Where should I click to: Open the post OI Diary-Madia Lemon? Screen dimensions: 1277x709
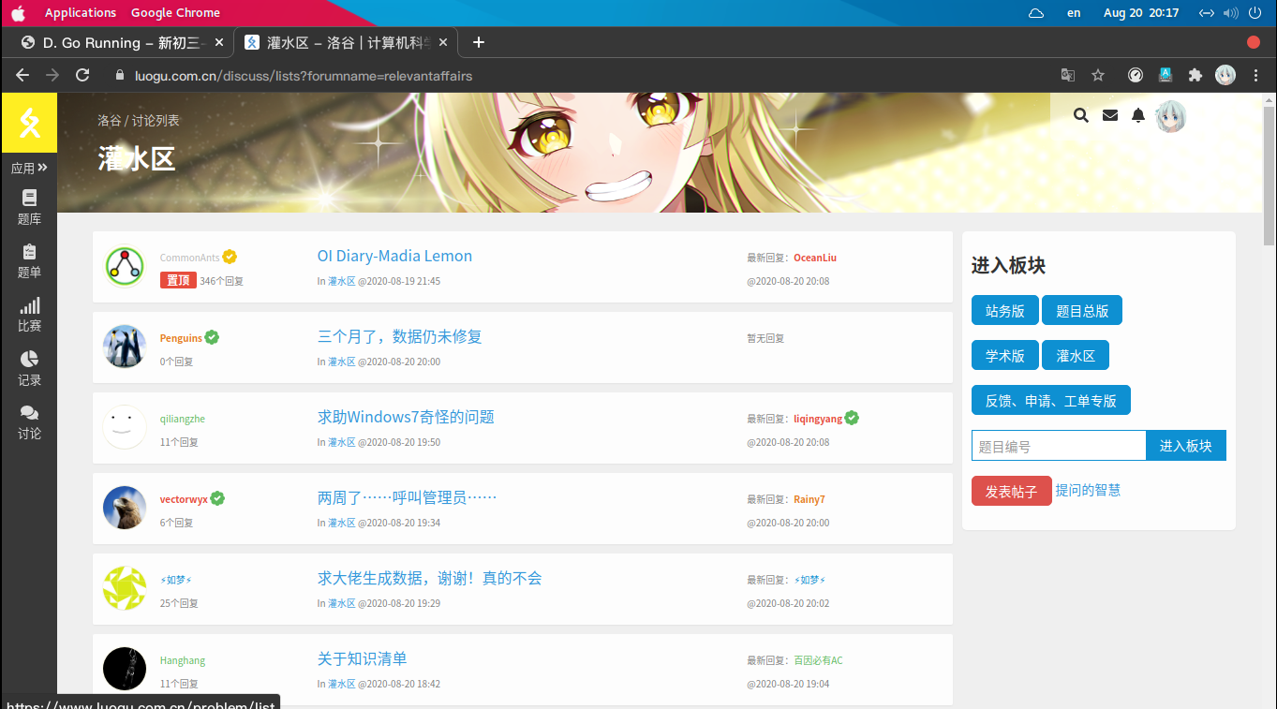[394, 256]
